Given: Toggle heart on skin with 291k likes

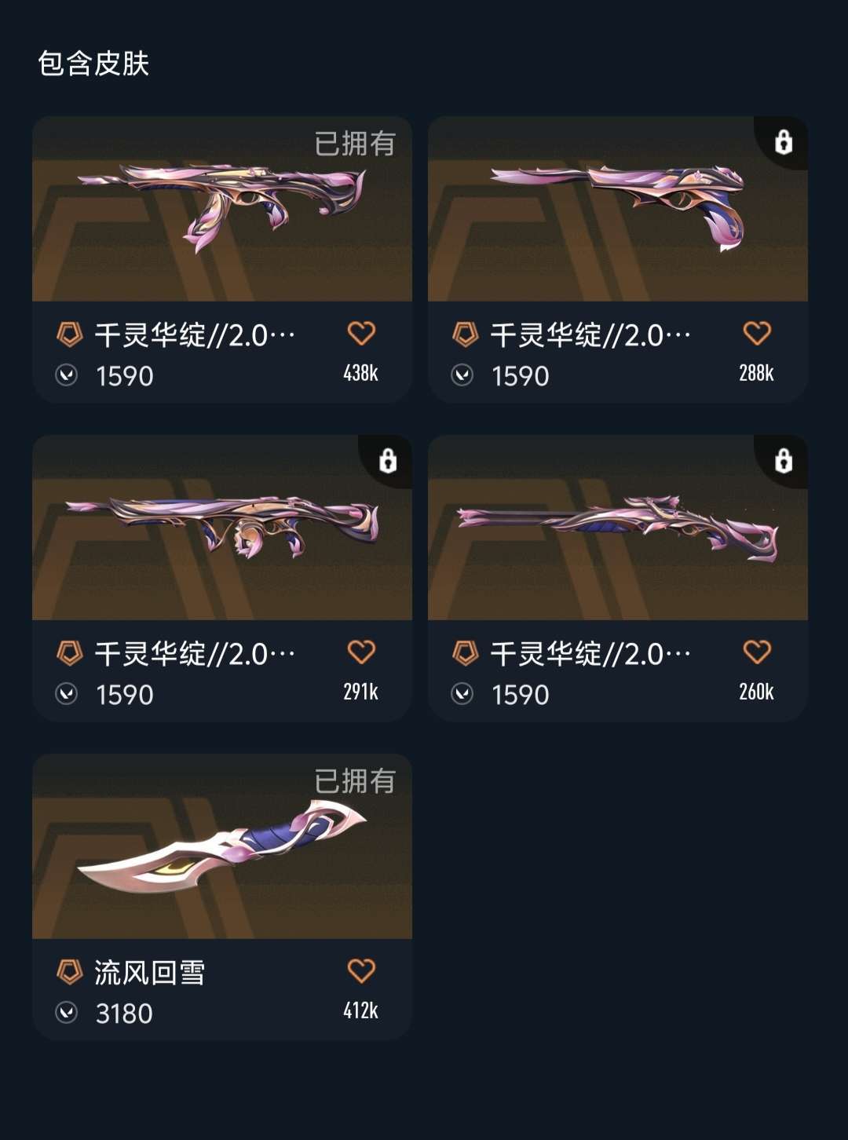Looking at the screenshot, I should point(361,652).
